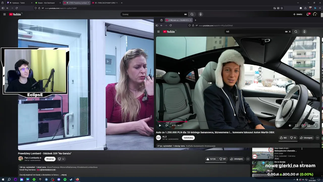Click the YouTube logo in the front window
Viewport: 323px width, 182px height.
pos(169,32)
